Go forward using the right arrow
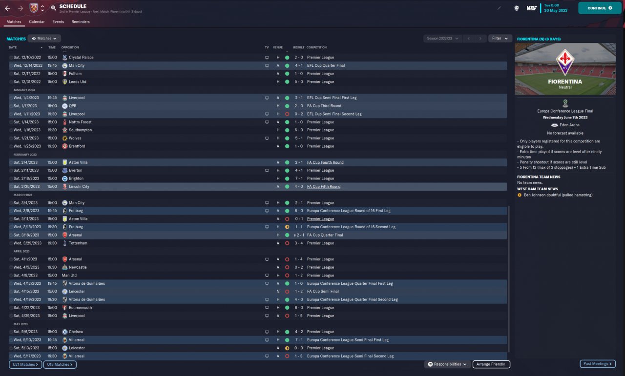 tap(20, 8)
